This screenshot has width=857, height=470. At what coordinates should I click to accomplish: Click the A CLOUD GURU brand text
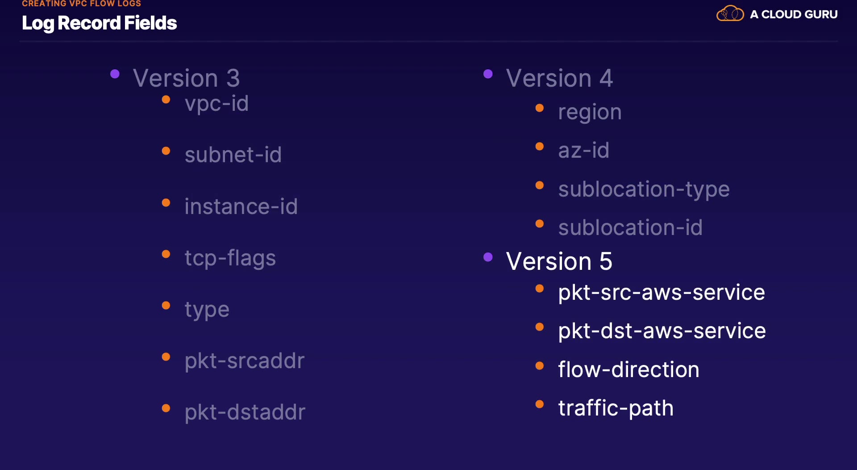point(794,14)
